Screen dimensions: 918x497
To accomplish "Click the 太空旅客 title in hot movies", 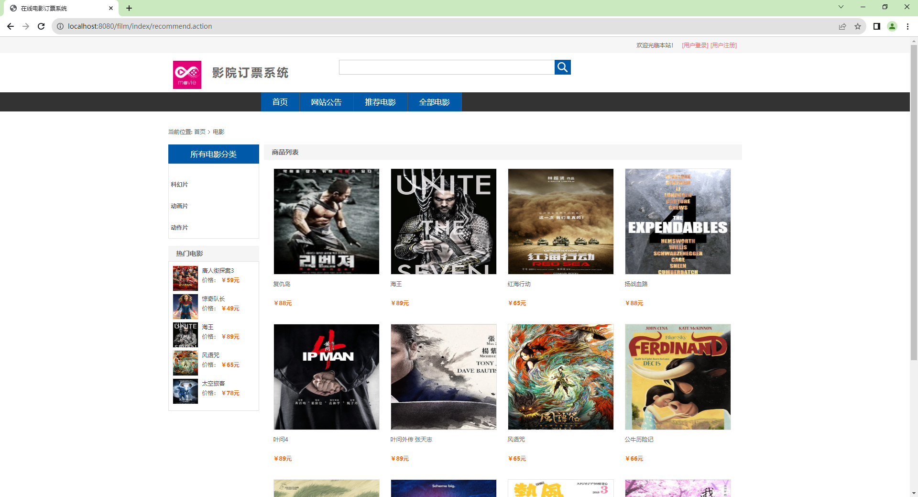I will 213,384.
